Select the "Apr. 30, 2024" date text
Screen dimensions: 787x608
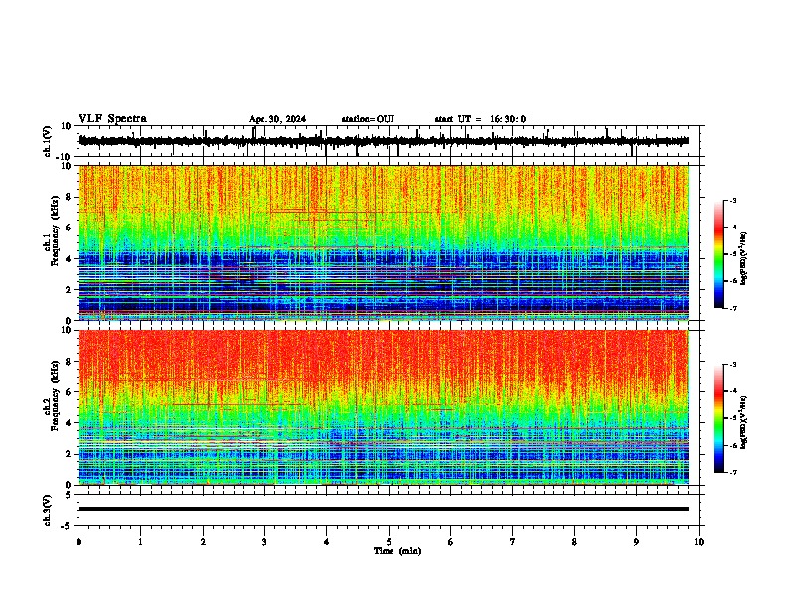pyautogui.click(x=277, y=119)
